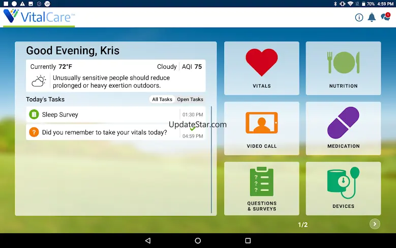
Task: Tap the green checkmark on vitals task
Action: click(193, 129)
